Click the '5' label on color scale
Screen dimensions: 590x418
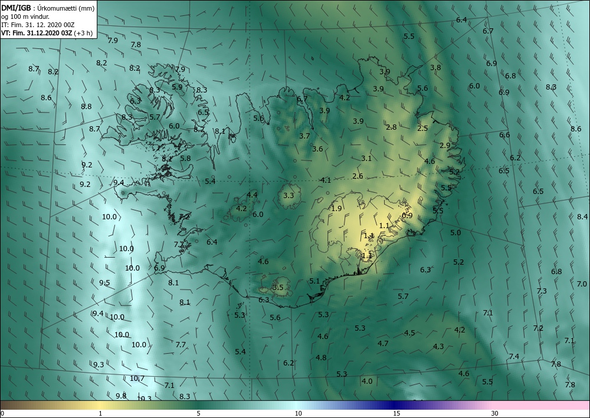[198, 413]
